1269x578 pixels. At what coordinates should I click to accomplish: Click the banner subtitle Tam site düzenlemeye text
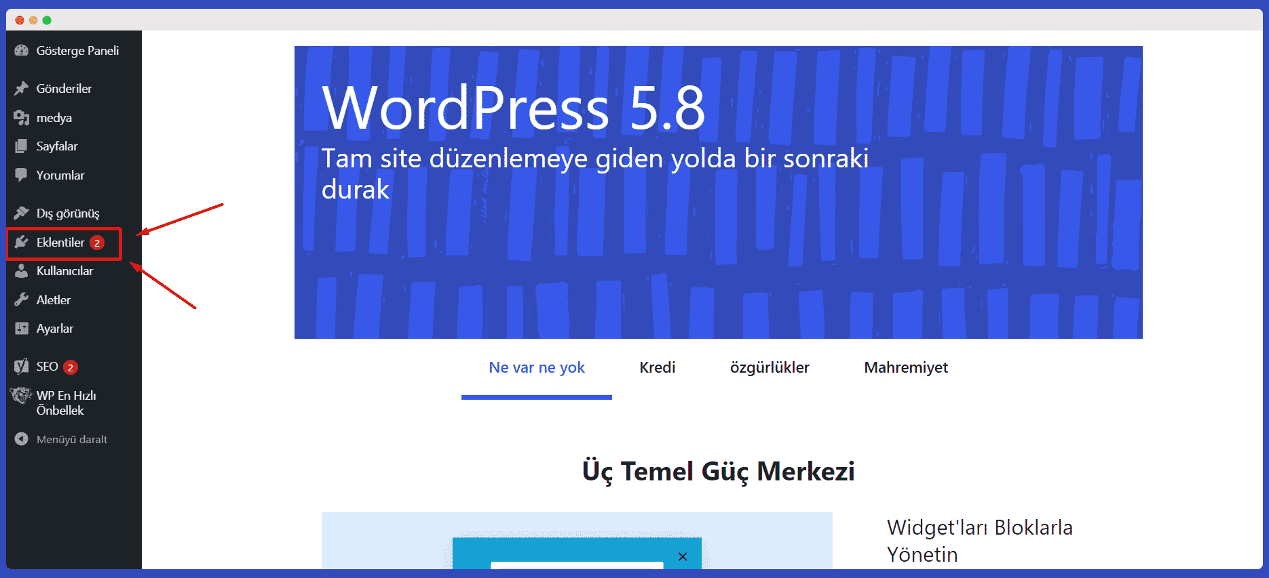click(x=594, y=173)
